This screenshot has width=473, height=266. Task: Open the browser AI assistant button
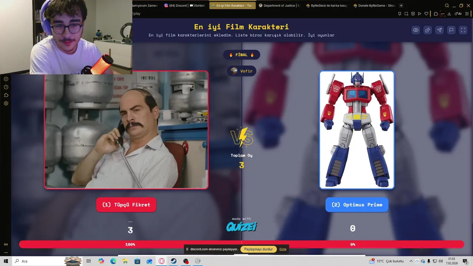(x=458, y=14)
